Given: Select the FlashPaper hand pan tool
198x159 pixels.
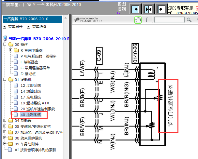Looking at the screenshot, I should click(x=138, y=20).
